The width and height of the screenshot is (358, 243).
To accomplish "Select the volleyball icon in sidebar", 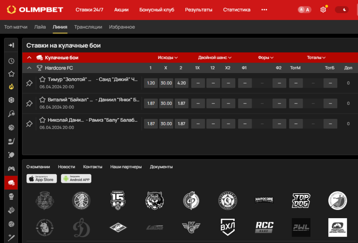I will pos(11,224).
